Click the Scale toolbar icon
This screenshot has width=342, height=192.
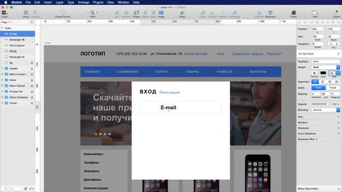click(x=182, y=13)
